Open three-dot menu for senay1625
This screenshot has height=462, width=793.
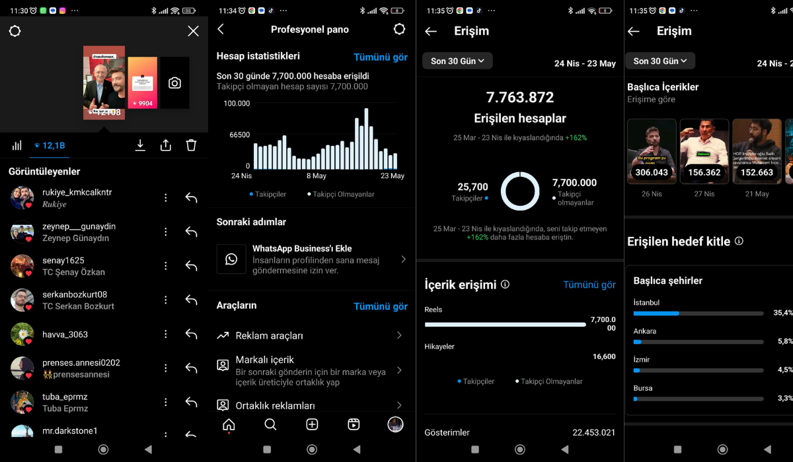coord(166,265)
